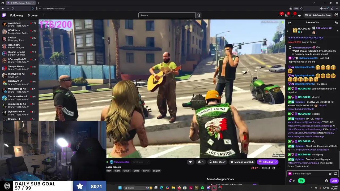Open Spotify from the taskbar

pyautogui.click(x=202, y=188)
